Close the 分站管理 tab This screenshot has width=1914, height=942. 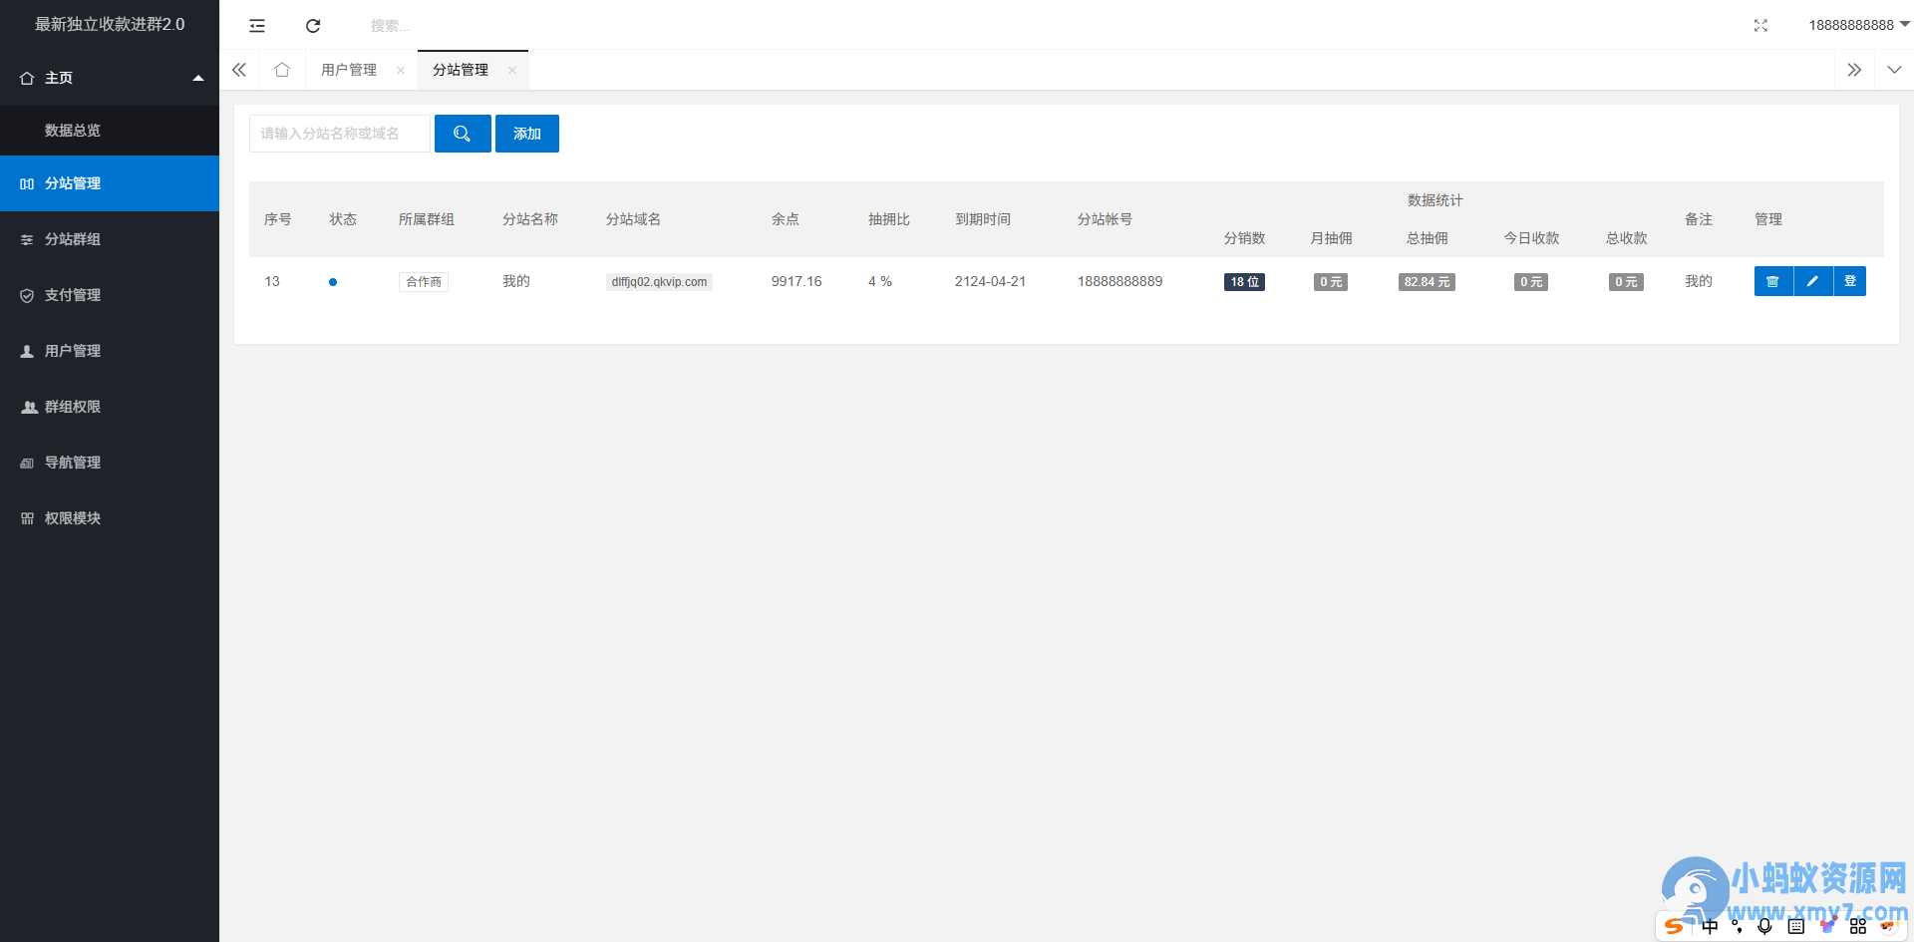[512, 70]
